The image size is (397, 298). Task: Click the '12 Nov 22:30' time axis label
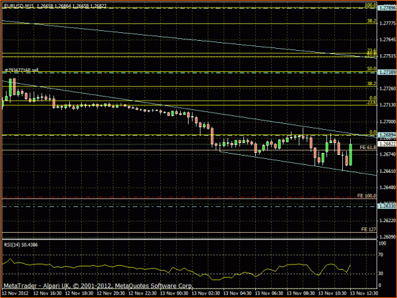pyautogui.click(x=142, y=293)
